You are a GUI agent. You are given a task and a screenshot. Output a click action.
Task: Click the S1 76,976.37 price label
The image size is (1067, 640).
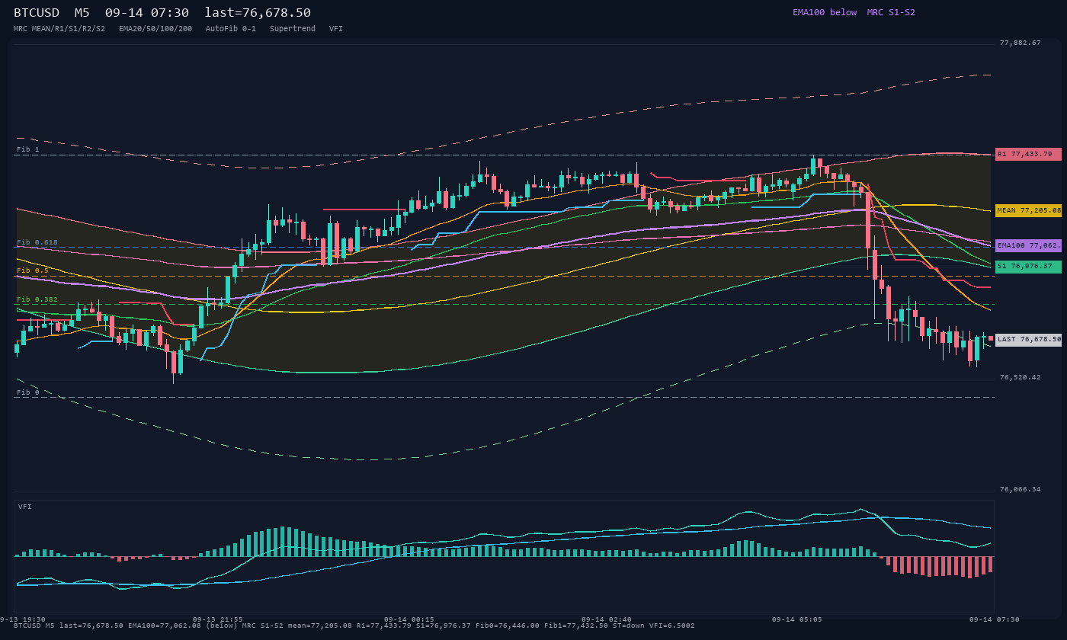coord(1028,267)
